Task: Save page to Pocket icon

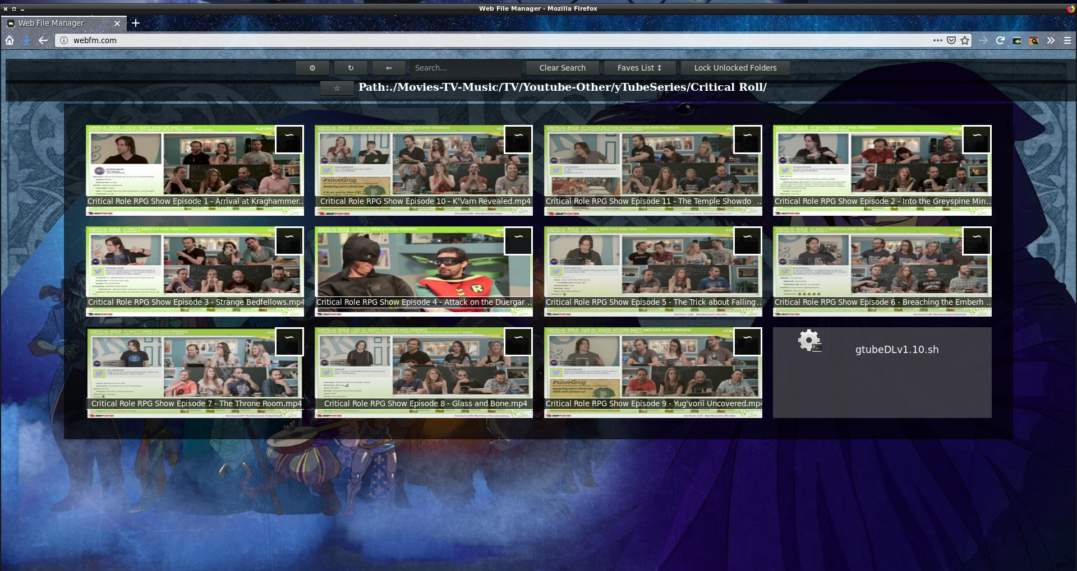Action: 951,40
